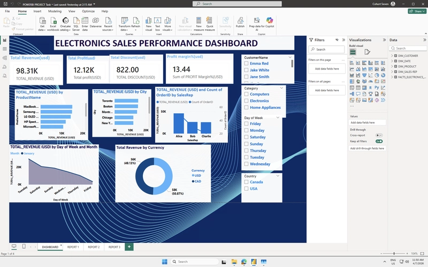Open the Modeling ribbon tab
The width and height of the screenshot is (428, 267).
55,11
